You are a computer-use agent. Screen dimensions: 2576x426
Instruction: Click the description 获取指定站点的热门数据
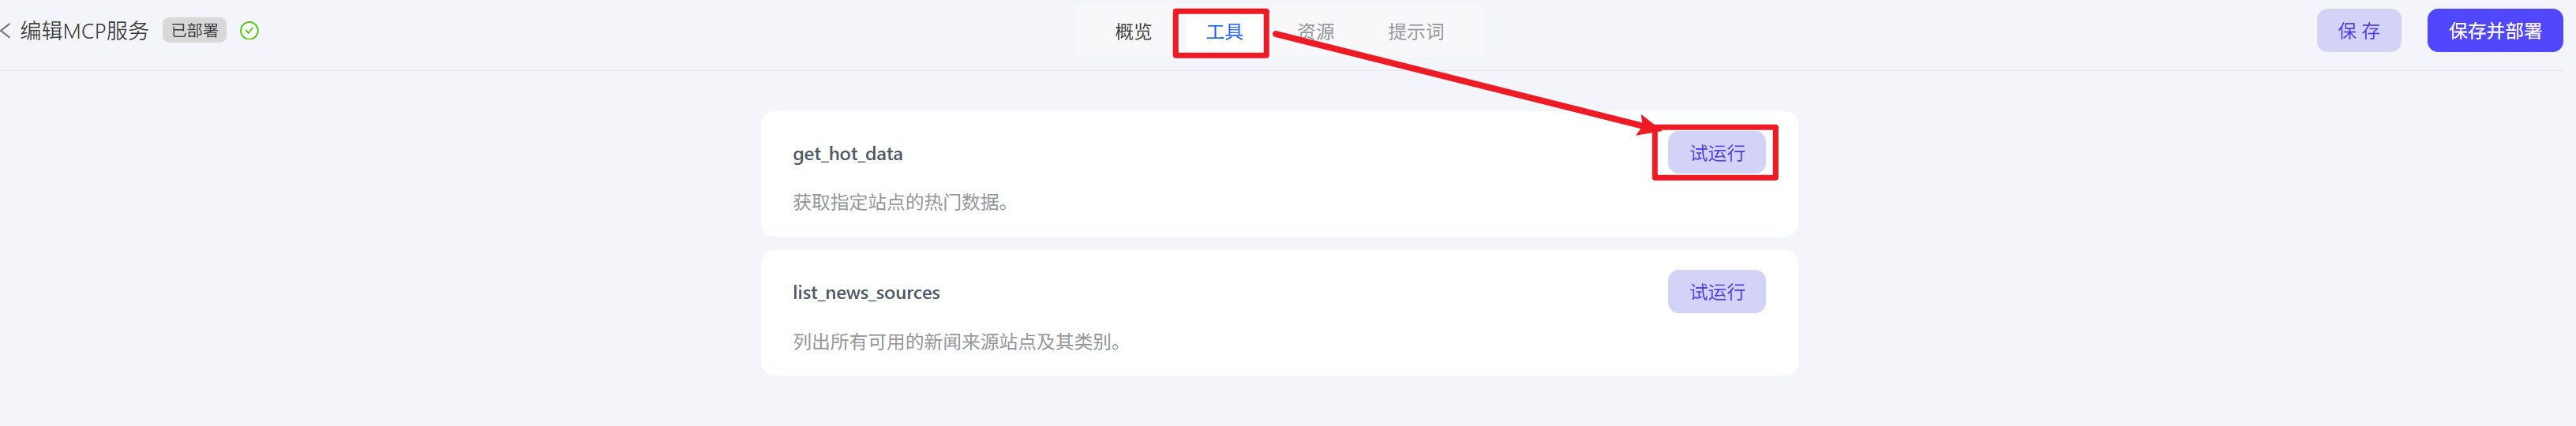point(900,202)
